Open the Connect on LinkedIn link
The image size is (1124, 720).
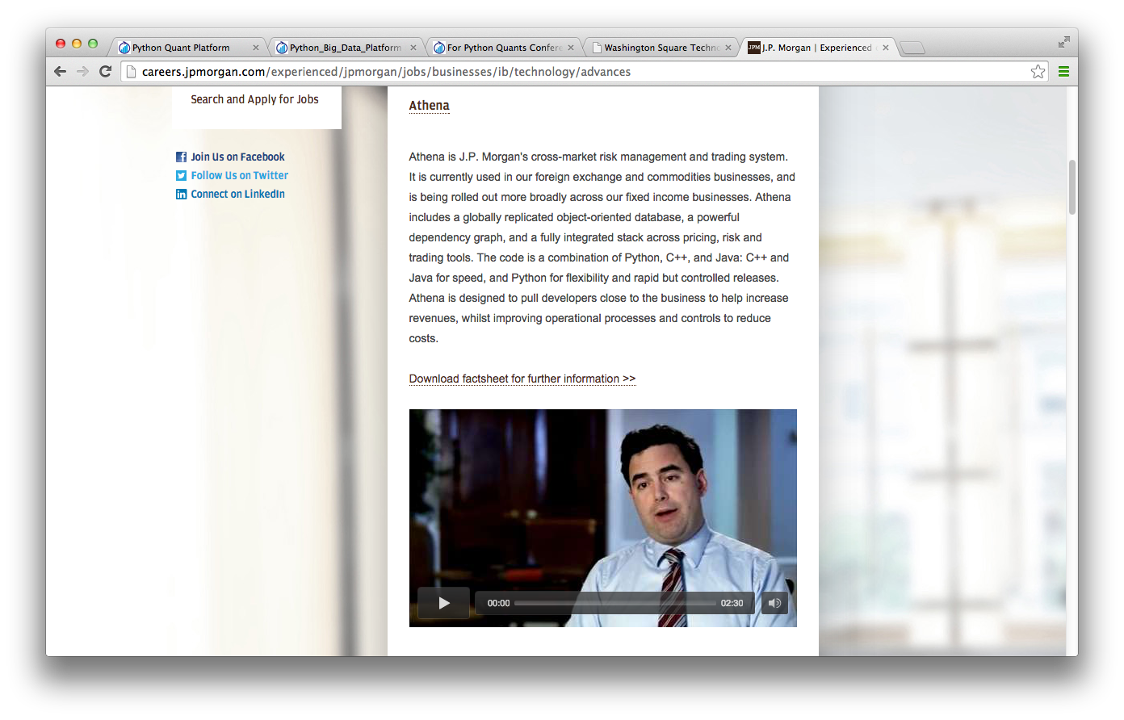(237, 195)
